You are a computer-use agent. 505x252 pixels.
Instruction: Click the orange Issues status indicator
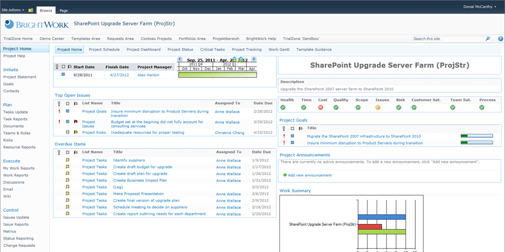pyautogui.click(x=378, y=108)
